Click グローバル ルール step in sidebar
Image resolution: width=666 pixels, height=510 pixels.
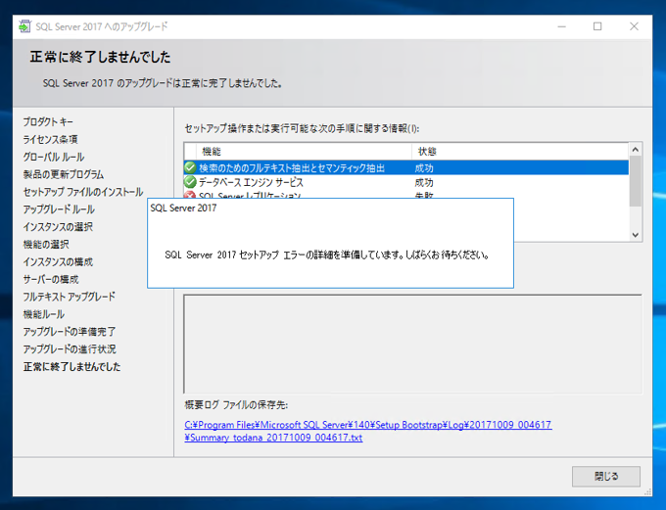[54, 157]
